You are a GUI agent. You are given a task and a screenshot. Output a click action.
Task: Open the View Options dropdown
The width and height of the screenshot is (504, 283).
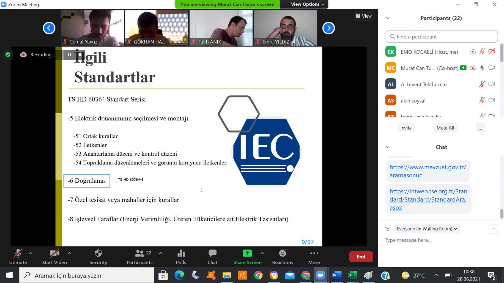coord(307,4)
